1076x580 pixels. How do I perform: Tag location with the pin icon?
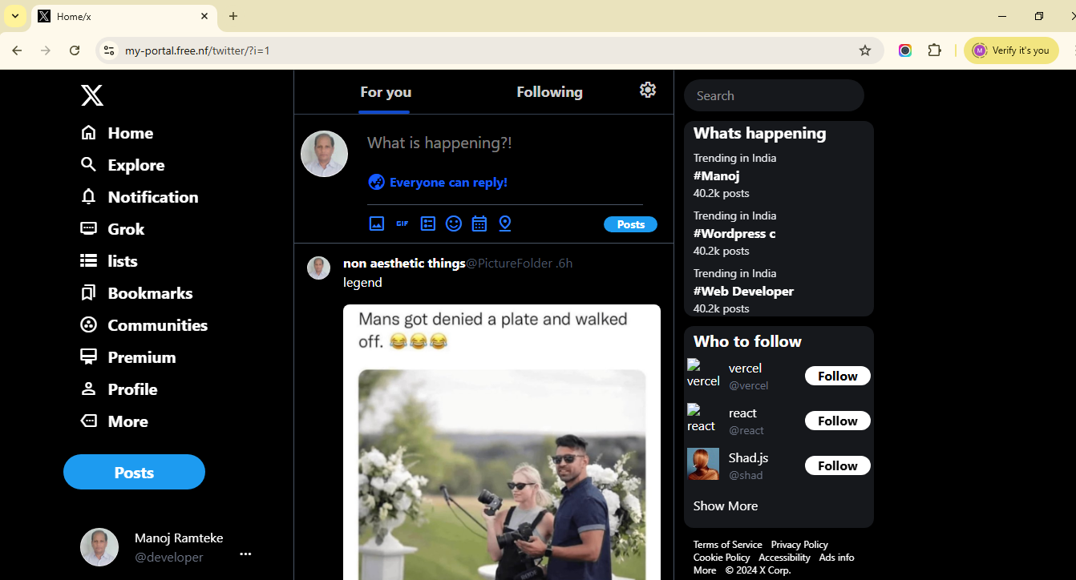pyautogui.click(x=505, y=224)
